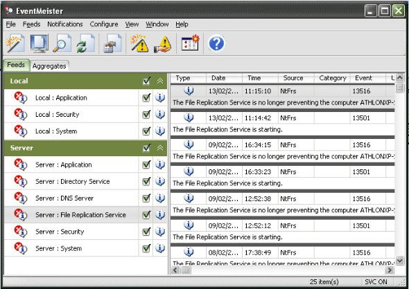Click the type icon of the 11:15:10 event
The width and height of the screenshot is (409, 289).
pos(189,91)
